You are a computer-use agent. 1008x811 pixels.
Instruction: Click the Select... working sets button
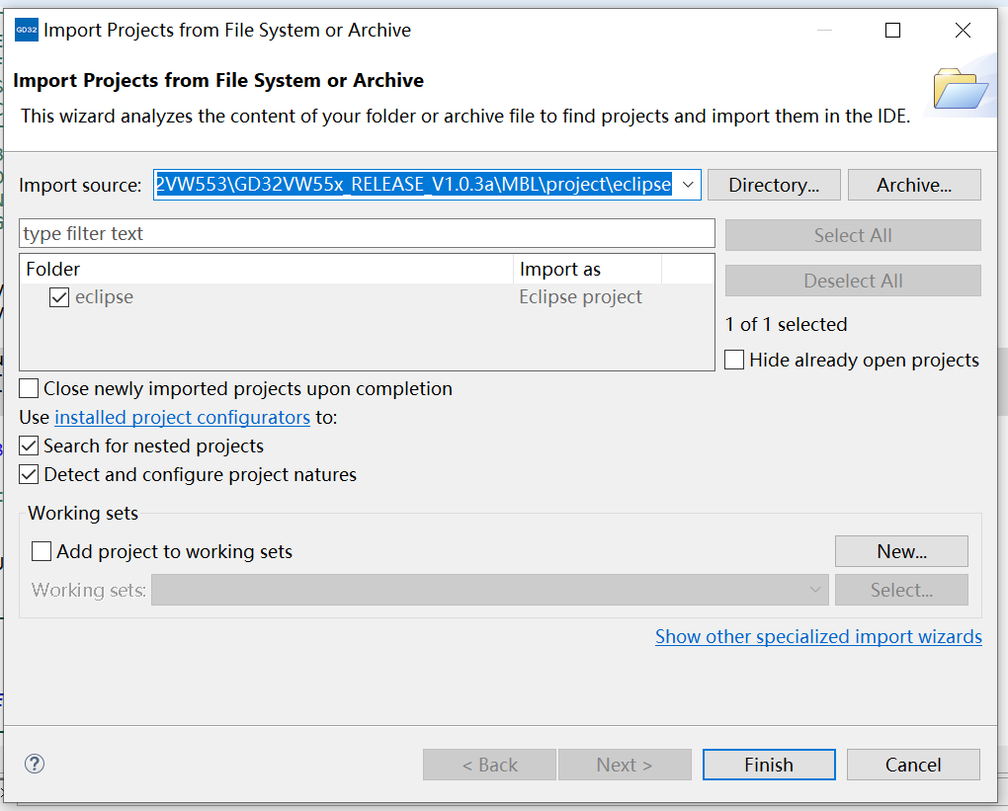pos(901,590)
